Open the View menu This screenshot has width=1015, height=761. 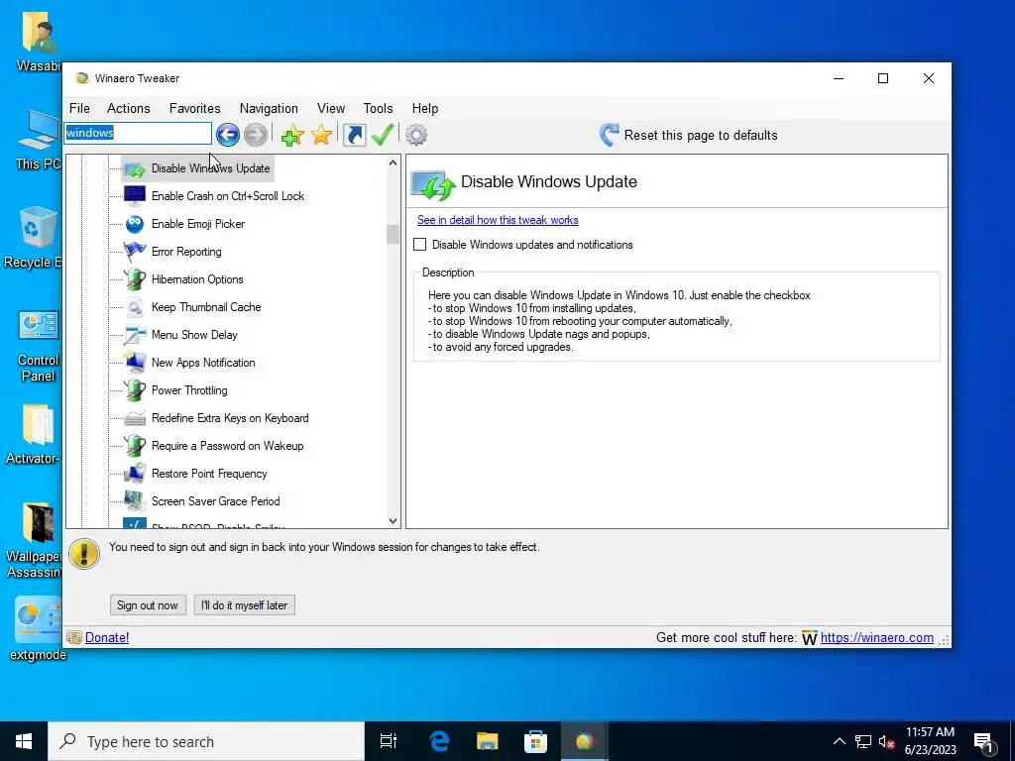[x=331, y=109]
